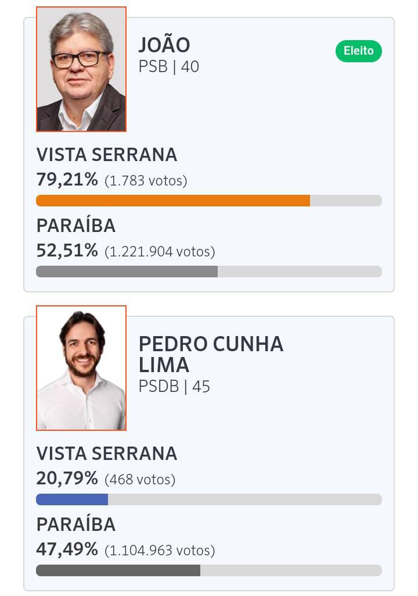Viewport: 418px width, 596px height.
Task: Click the 79,21% percentage for João
Action: [67, 180]
